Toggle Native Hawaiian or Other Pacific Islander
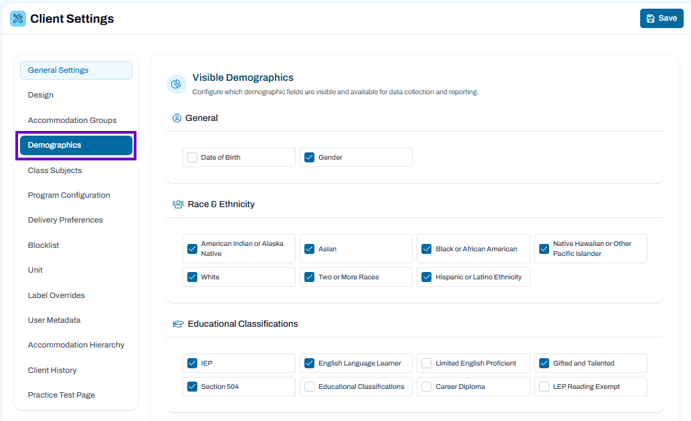691x421 pixels. pyautogui.click(x=545, y=249)
